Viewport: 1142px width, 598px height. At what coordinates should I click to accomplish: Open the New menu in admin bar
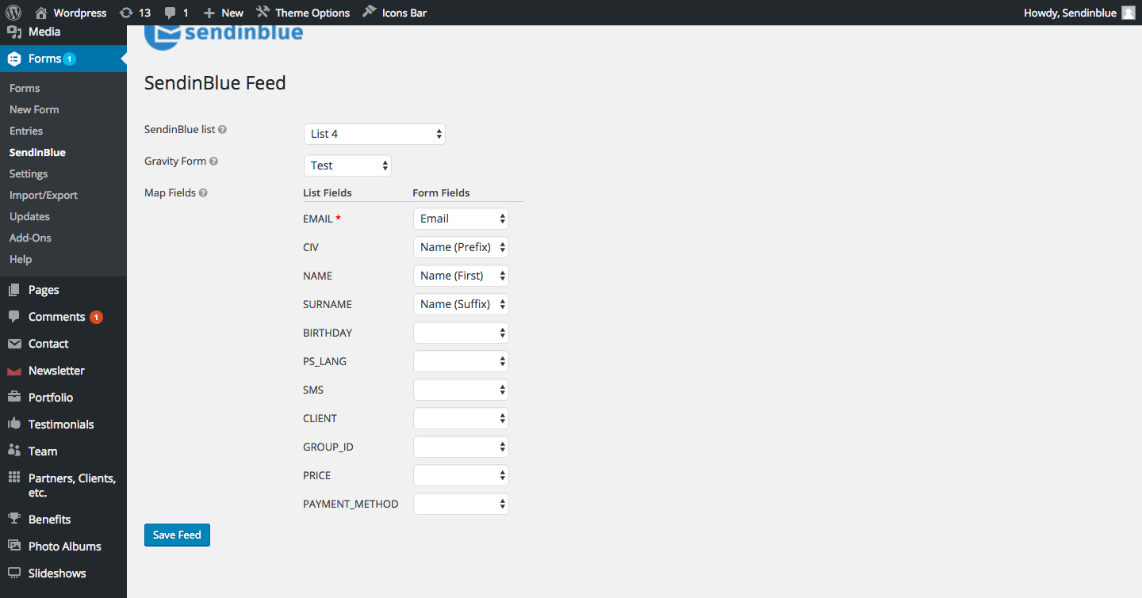(224, 13)
